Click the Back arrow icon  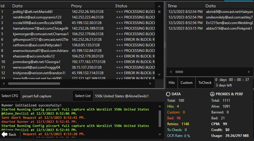tap(4, 134)
